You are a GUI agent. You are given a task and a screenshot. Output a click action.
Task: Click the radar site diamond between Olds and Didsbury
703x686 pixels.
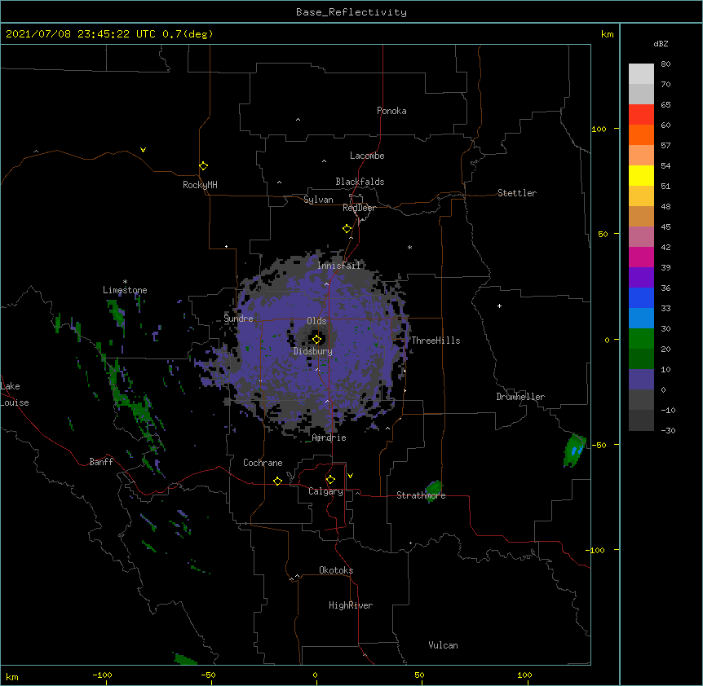pyautogui.click(x=316, y=339)
